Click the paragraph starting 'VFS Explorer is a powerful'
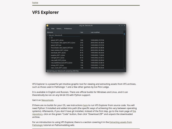This screenshot has height=129, width=172. pos(84,85)
